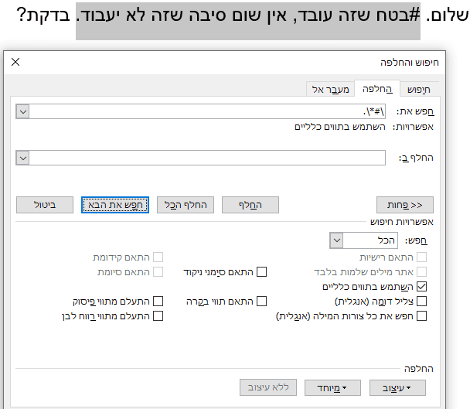Open the עיצוב format menu button
This screenshot has width=470, height=409.
tap(398, 387)
